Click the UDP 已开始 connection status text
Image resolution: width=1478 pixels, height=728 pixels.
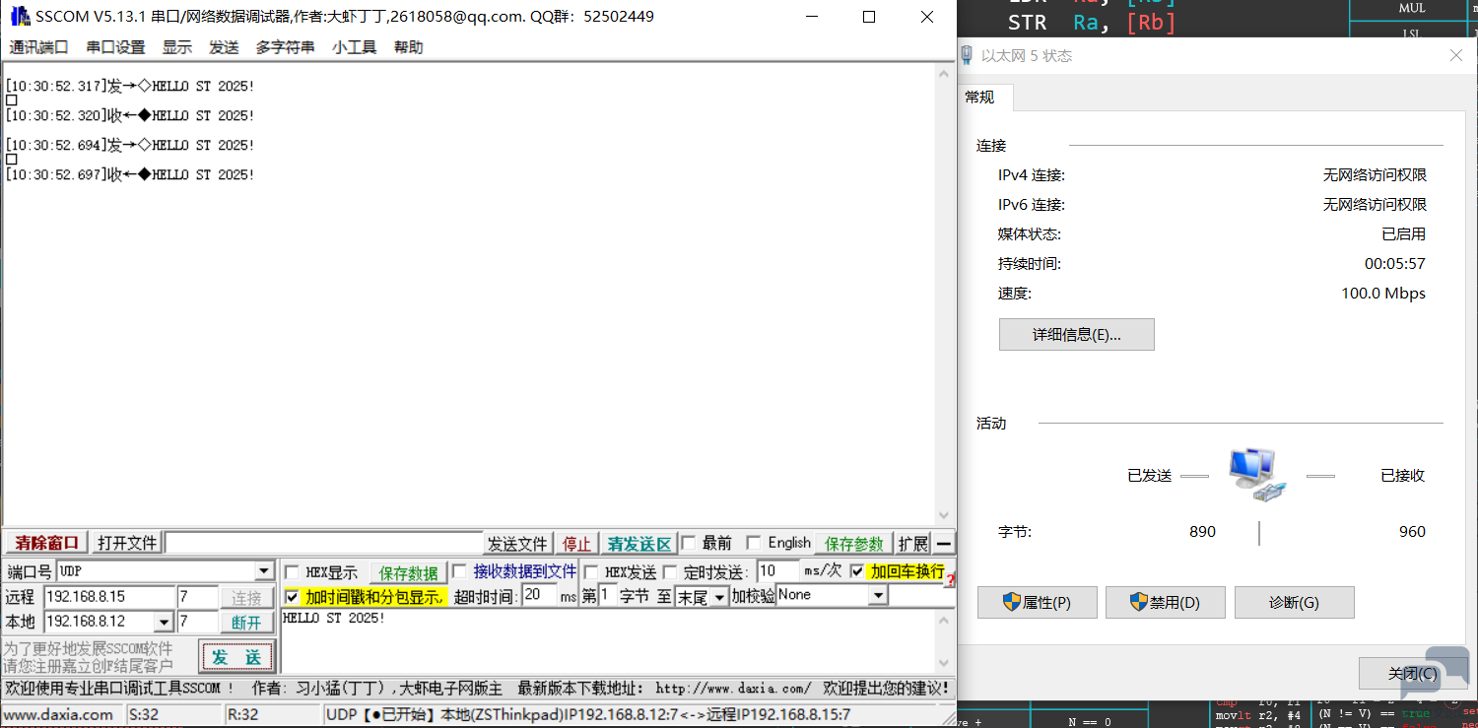pyautogui.click(x=588, y=715)
